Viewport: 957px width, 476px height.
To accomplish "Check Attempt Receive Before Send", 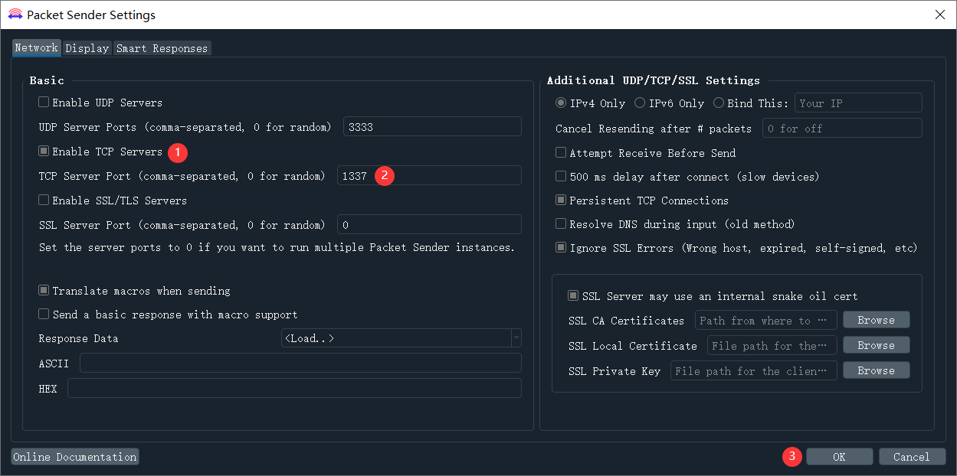I will pos(561,153).
